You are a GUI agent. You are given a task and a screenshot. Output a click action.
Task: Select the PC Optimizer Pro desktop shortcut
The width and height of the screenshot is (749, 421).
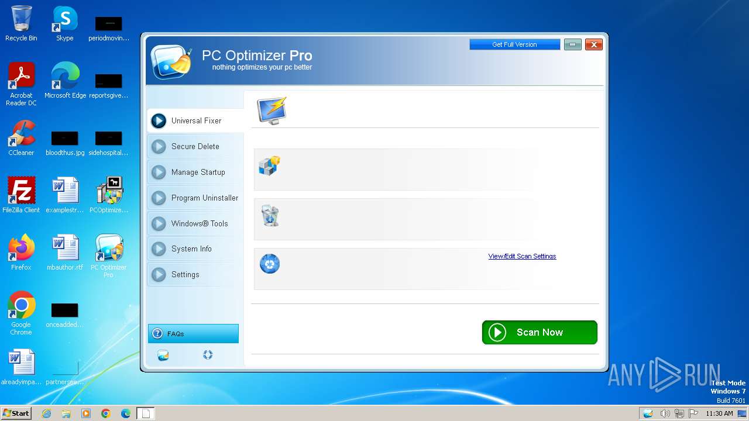109,256
